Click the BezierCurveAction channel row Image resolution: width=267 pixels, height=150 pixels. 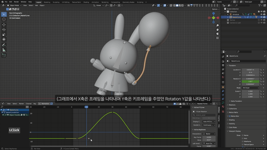pos(15,112)
